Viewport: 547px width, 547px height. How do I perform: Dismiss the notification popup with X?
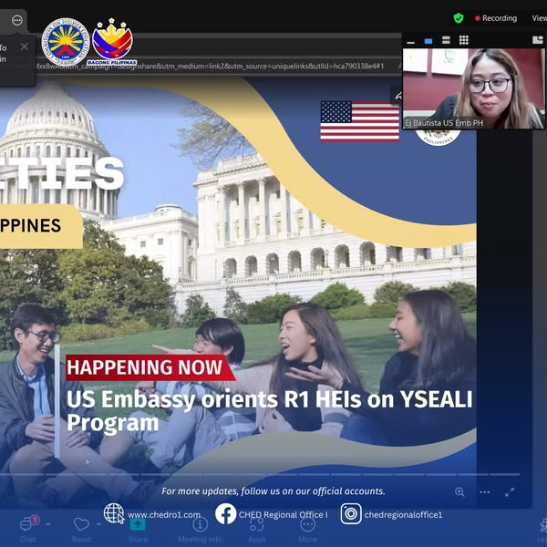click(x=24, y=46)
